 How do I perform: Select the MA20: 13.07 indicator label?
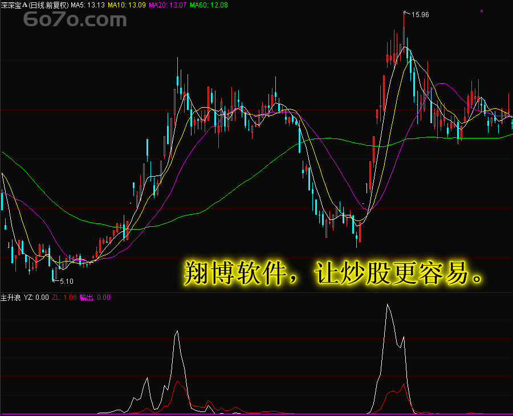click(168, 5)
